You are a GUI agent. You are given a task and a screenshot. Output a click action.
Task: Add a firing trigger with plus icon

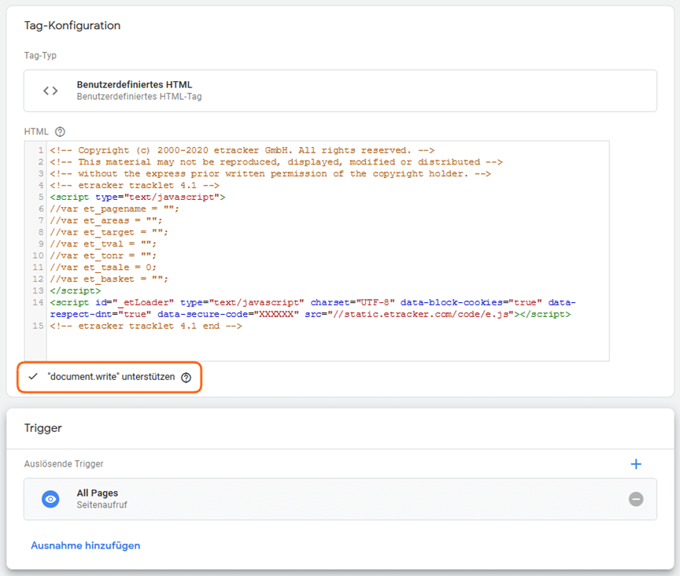click(x=636, y=464)
